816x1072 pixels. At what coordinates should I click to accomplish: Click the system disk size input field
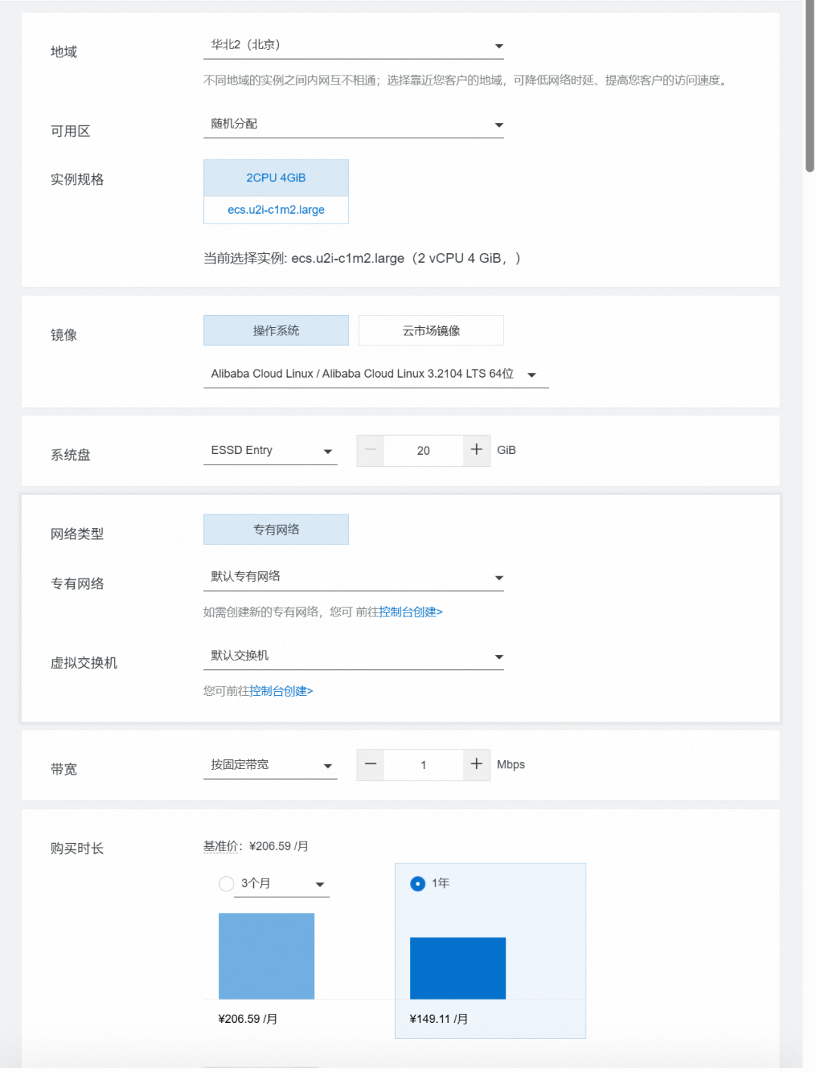[423, 451]
